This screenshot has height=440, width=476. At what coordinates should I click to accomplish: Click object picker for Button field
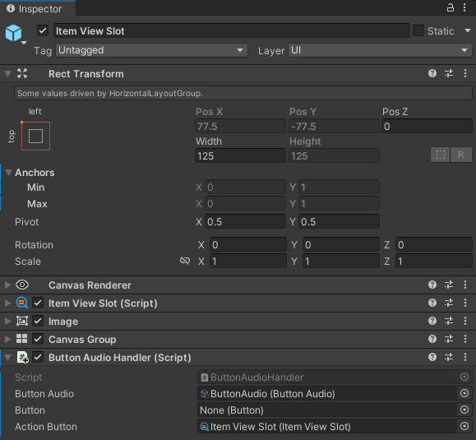click(x=464, y=410)
